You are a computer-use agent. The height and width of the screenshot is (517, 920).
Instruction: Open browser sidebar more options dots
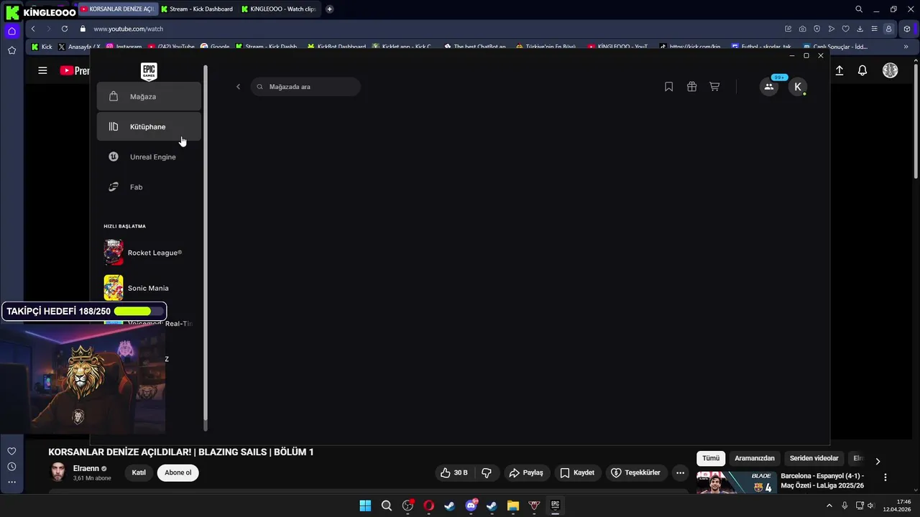[11, 482]
